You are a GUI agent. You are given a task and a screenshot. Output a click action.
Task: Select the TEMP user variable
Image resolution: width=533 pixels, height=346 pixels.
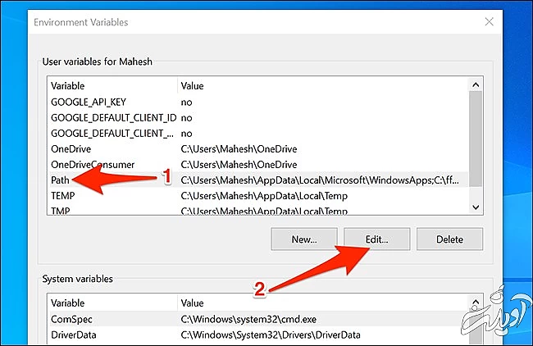point(63,195)
